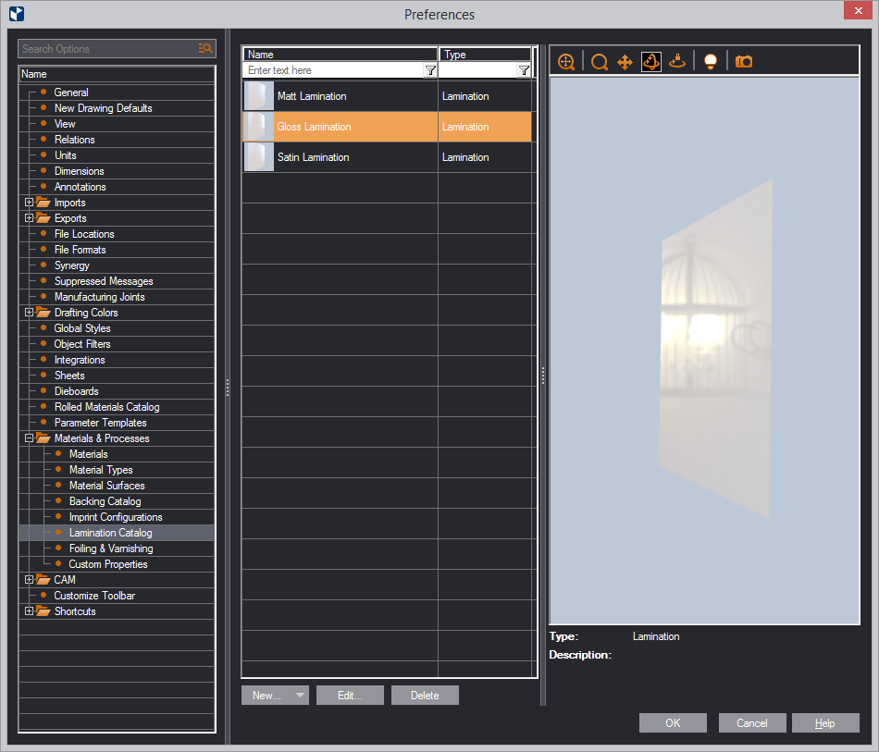Select Material Types
Screen dimensions: 879x752
click(x=101, y=470)
